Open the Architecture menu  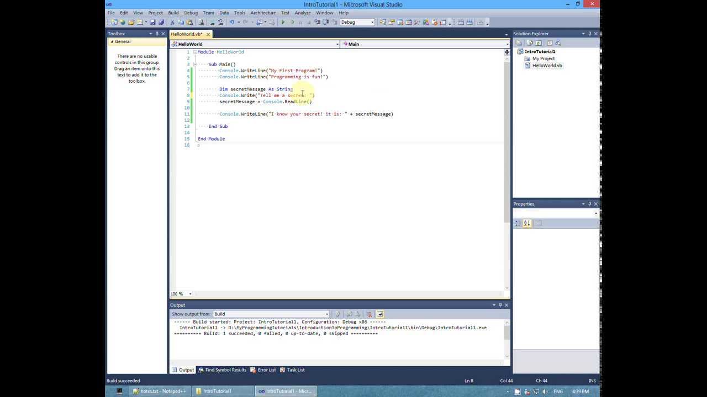263,13
